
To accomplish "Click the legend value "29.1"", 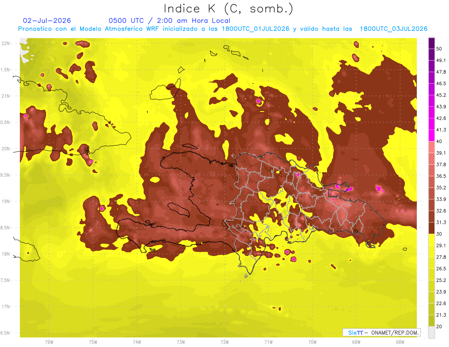I will click(441, 246).
